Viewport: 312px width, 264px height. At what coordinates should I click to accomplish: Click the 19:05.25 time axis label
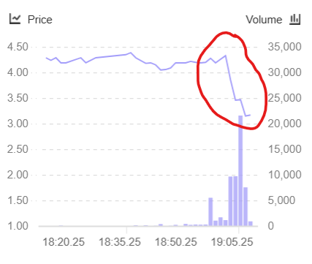tap(232, 242)
